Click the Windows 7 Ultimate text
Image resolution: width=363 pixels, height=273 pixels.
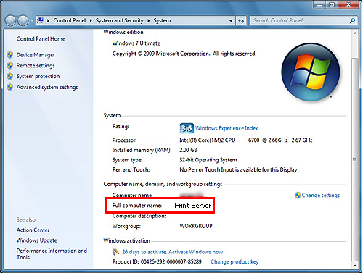(x=136, y=43)
